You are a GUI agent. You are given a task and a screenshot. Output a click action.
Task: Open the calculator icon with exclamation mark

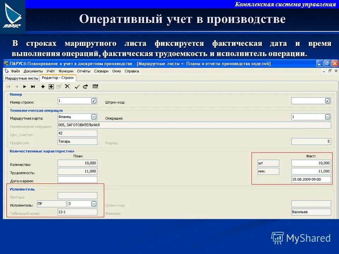point(95,86)
